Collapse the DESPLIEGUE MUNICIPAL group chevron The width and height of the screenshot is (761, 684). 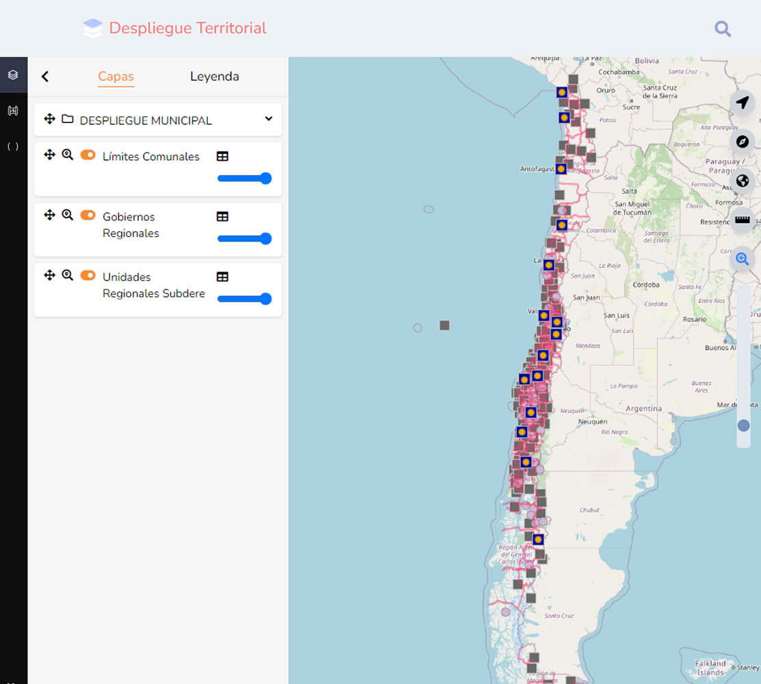[x=268, y=119]
